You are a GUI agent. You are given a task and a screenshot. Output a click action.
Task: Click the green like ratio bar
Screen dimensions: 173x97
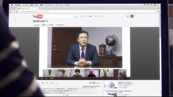(91, 86)
